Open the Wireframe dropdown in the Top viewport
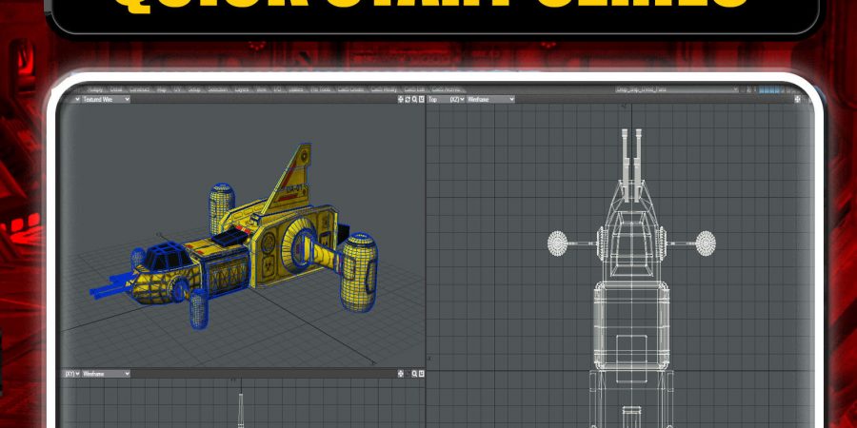This screenshot has width=857, height=428. (x=489, y=99)
